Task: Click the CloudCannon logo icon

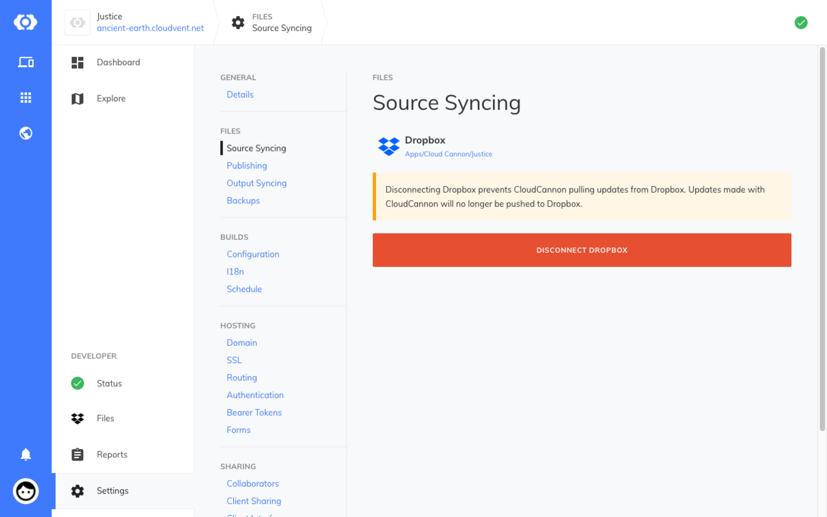Action: coord(25,22)
